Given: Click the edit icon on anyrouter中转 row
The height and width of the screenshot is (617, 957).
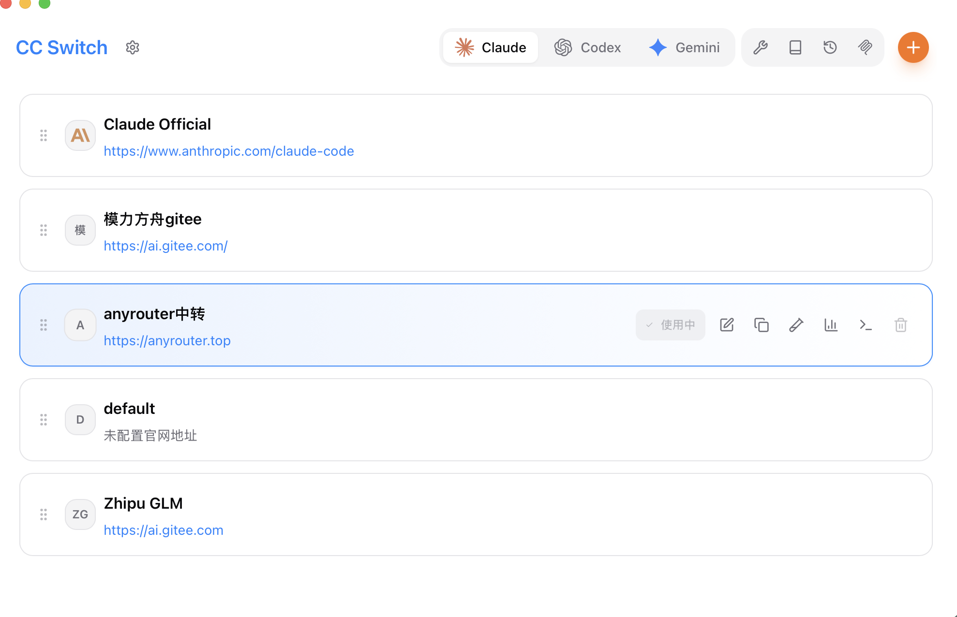Looking at the screenshot, I should click(x=727, y=325).
